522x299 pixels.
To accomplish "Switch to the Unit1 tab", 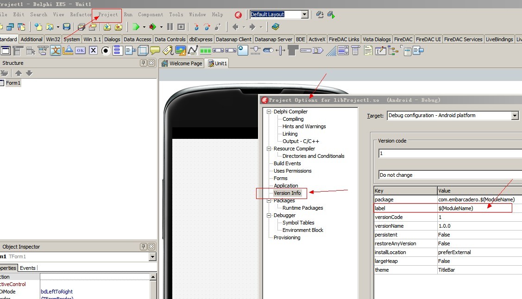I will coord(217,63).
